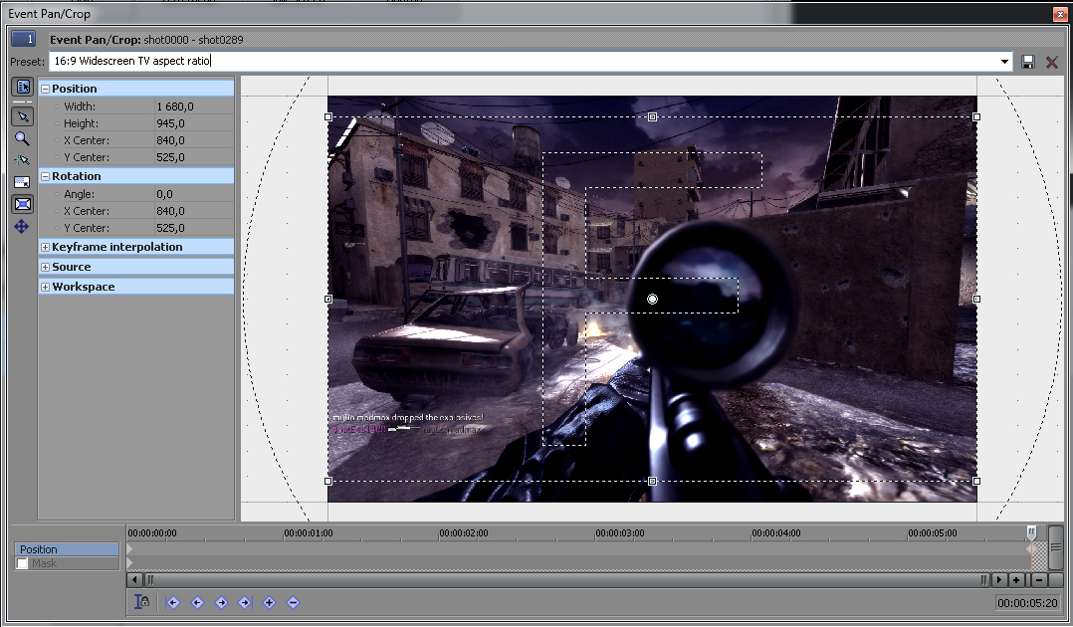Click the keyframe dot beside Height
Viewport: 1073px width, 627px height.
[x=58, y=123]
